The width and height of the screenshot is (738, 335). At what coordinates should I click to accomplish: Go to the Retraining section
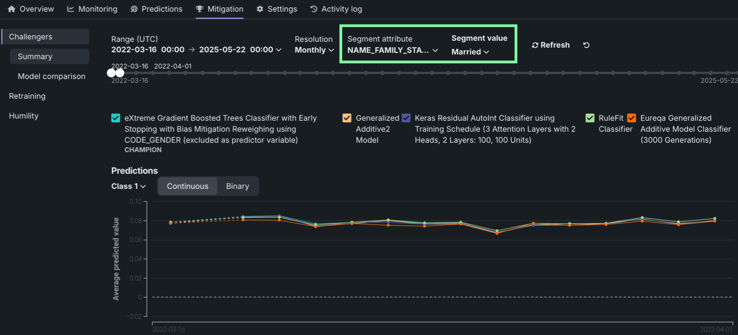click(x=27, y=96)
